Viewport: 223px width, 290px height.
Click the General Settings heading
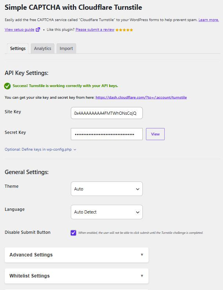(x=27, y=172)
